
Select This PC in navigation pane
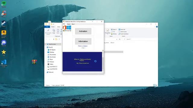tap(50, 47)
